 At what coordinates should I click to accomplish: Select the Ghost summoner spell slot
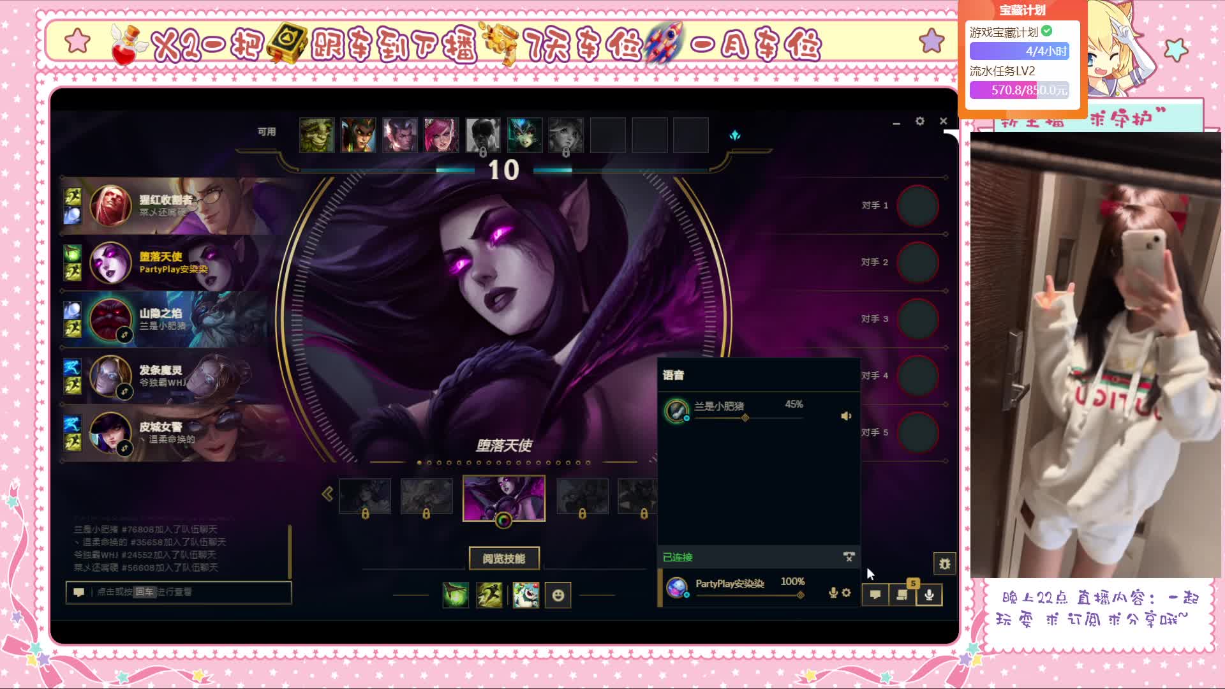(489, 595)
